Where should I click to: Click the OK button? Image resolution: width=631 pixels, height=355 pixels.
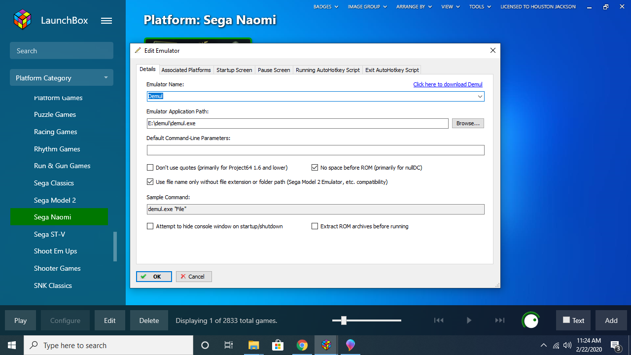click(154, 277)
